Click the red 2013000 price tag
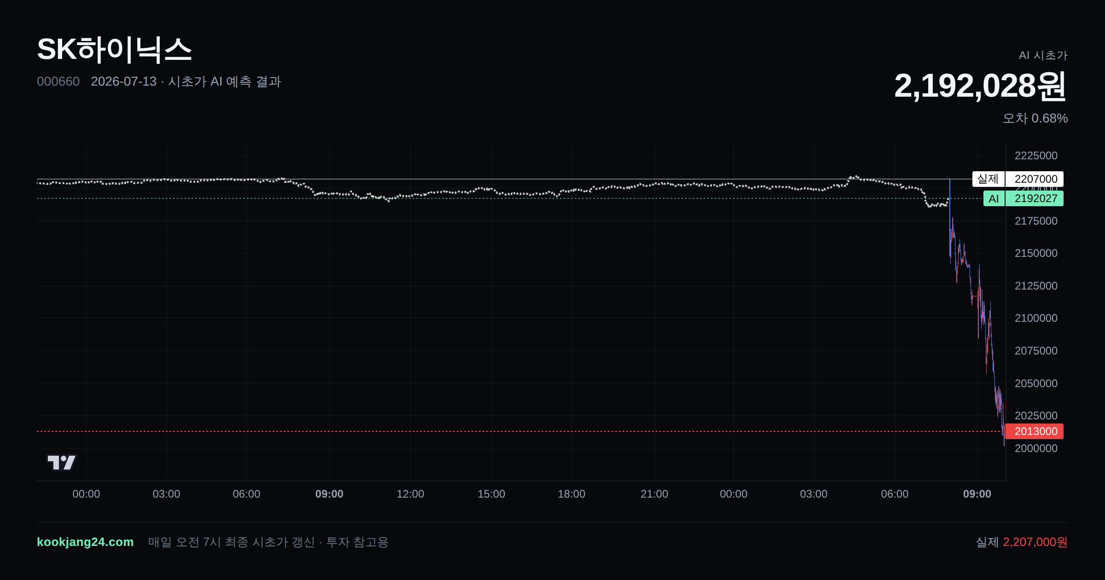Screen dimensions: 1105x580 pyautogui.click(x=1035, y=431)
